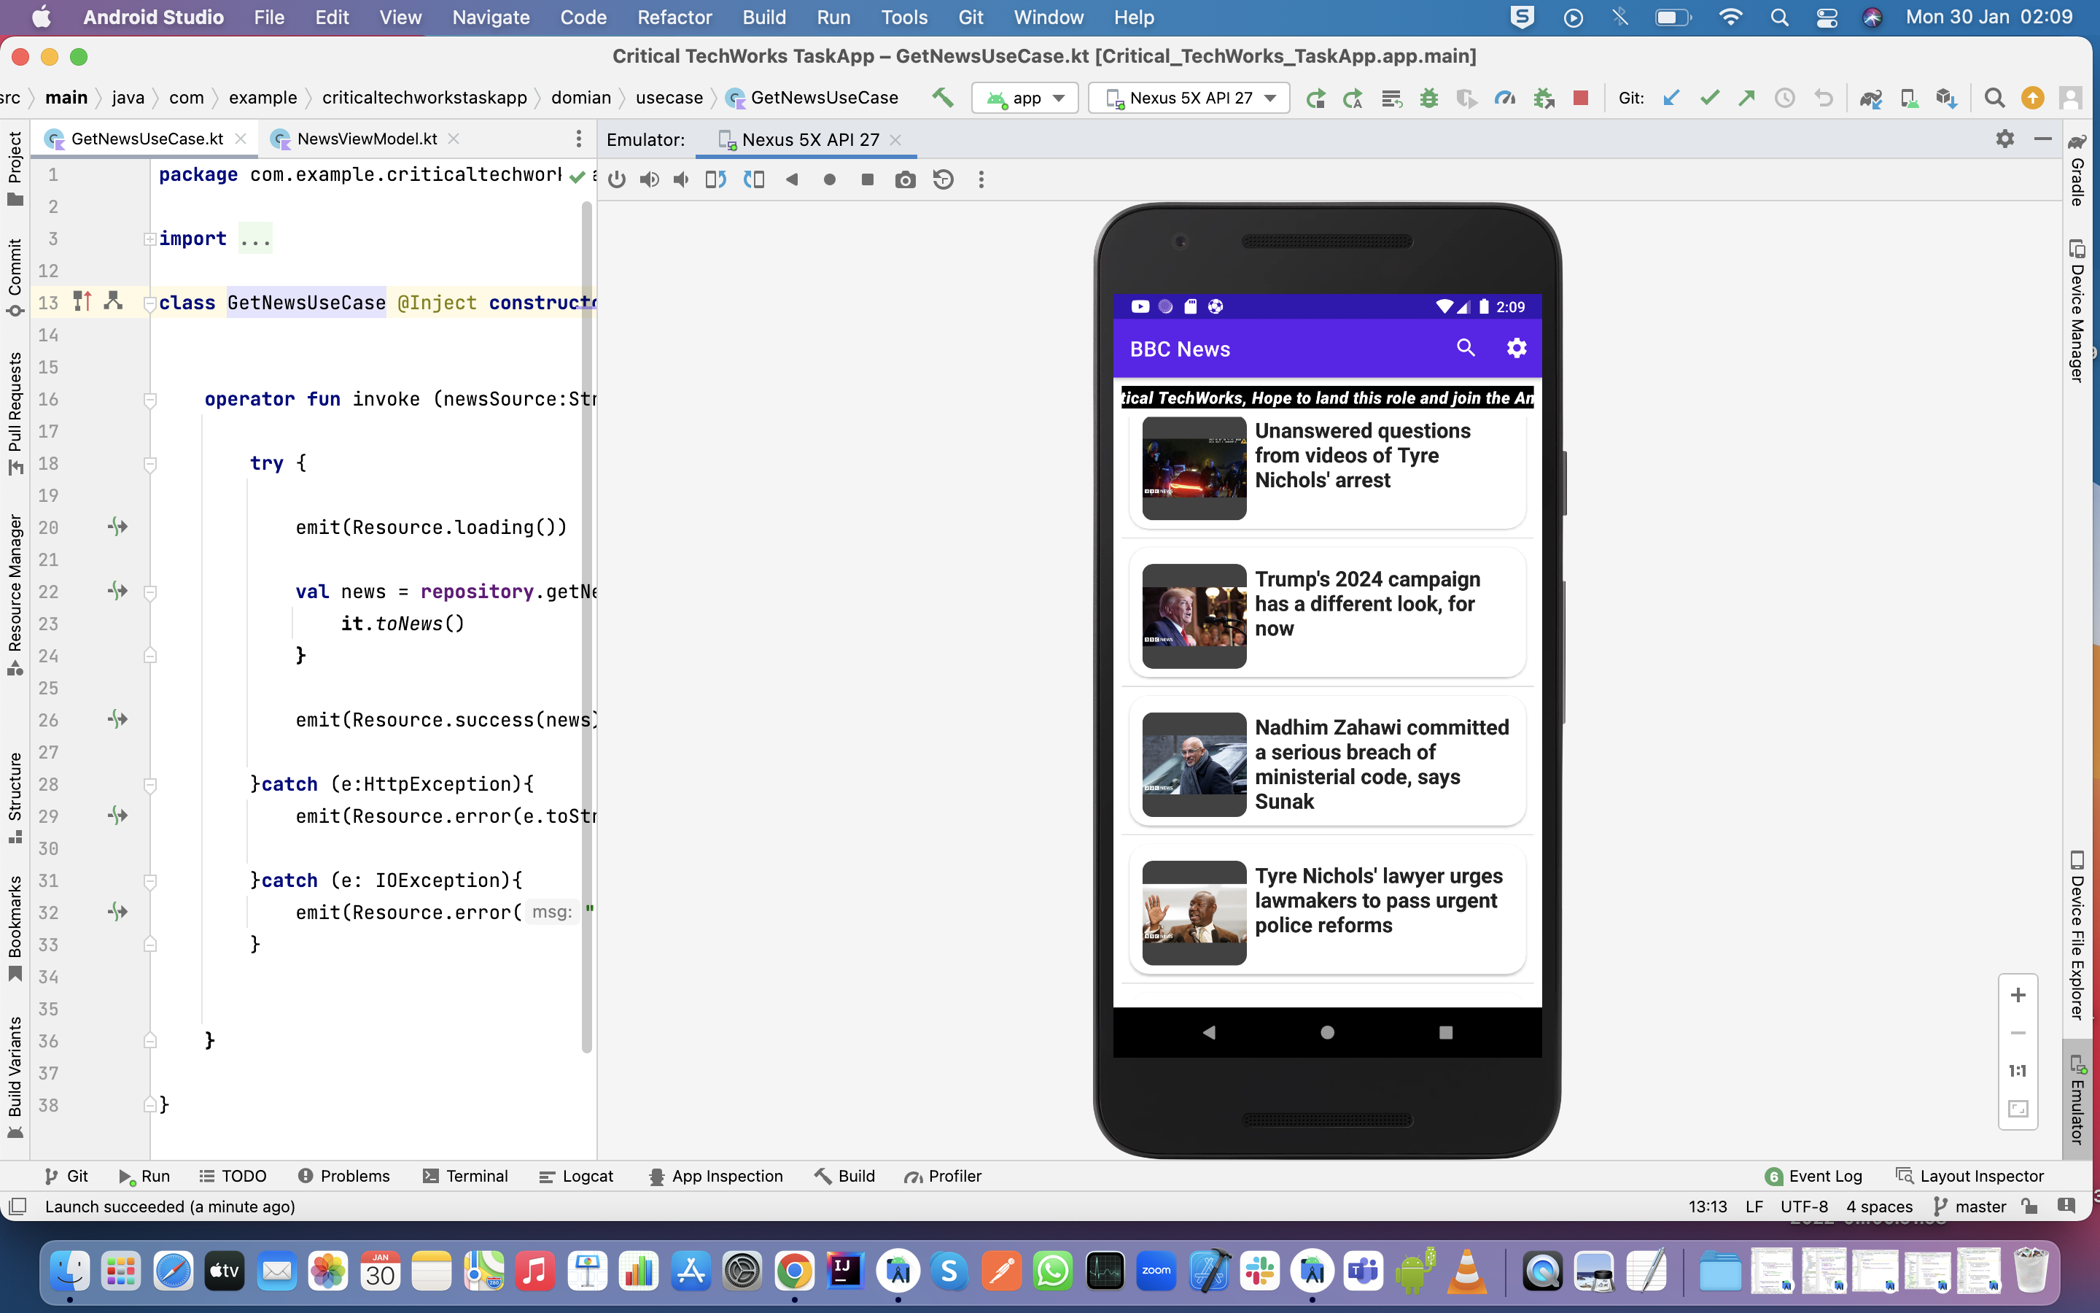
Task: Start debugging the app
Action: (x=1430, y=97)
